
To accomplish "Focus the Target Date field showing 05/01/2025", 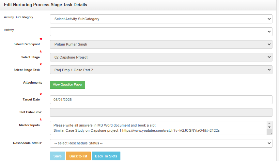I will click(x=161, y=100).
